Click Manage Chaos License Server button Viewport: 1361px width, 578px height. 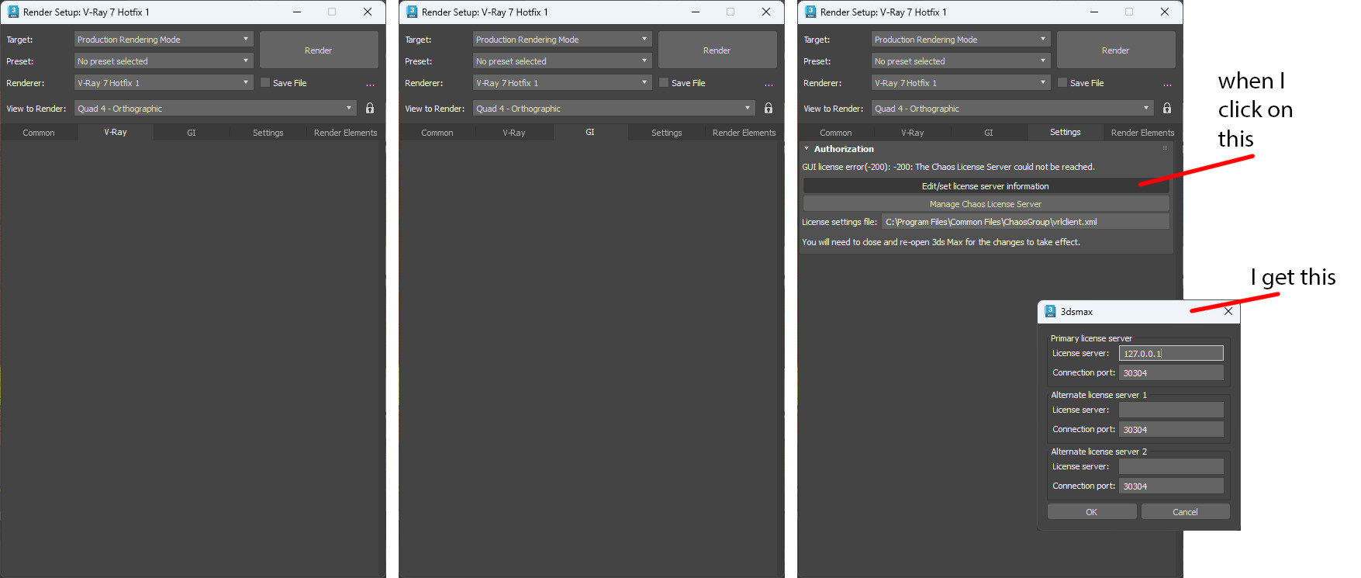point(986,204)
